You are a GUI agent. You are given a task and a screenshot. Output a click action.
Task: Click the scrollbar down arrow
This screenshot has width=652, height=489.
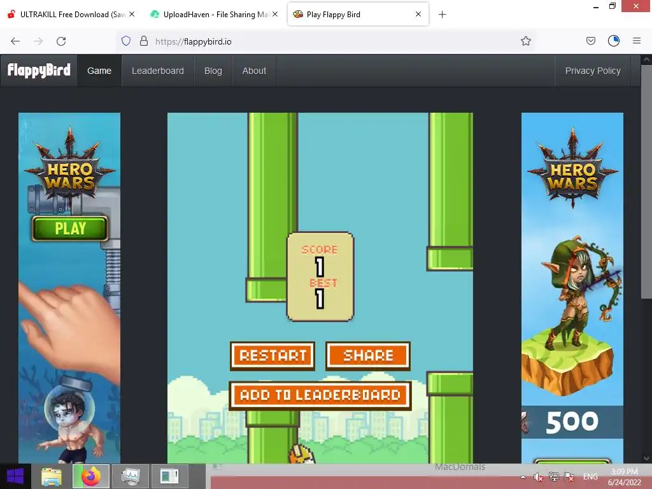(646, 458)
